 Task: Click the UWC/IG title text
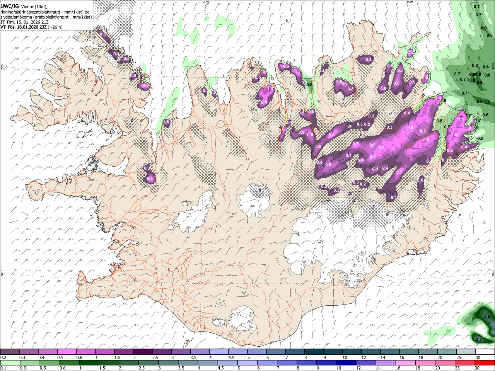click(9, 6)
